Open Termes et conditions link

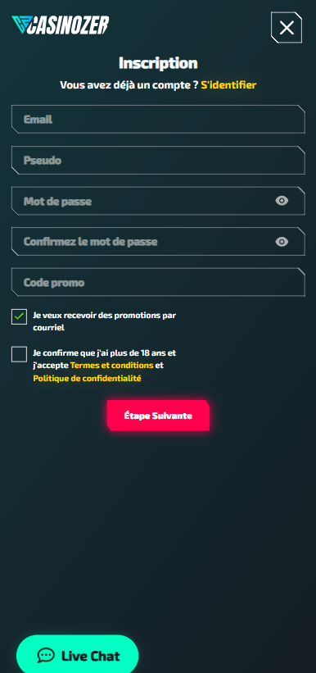tap(111, 366)
